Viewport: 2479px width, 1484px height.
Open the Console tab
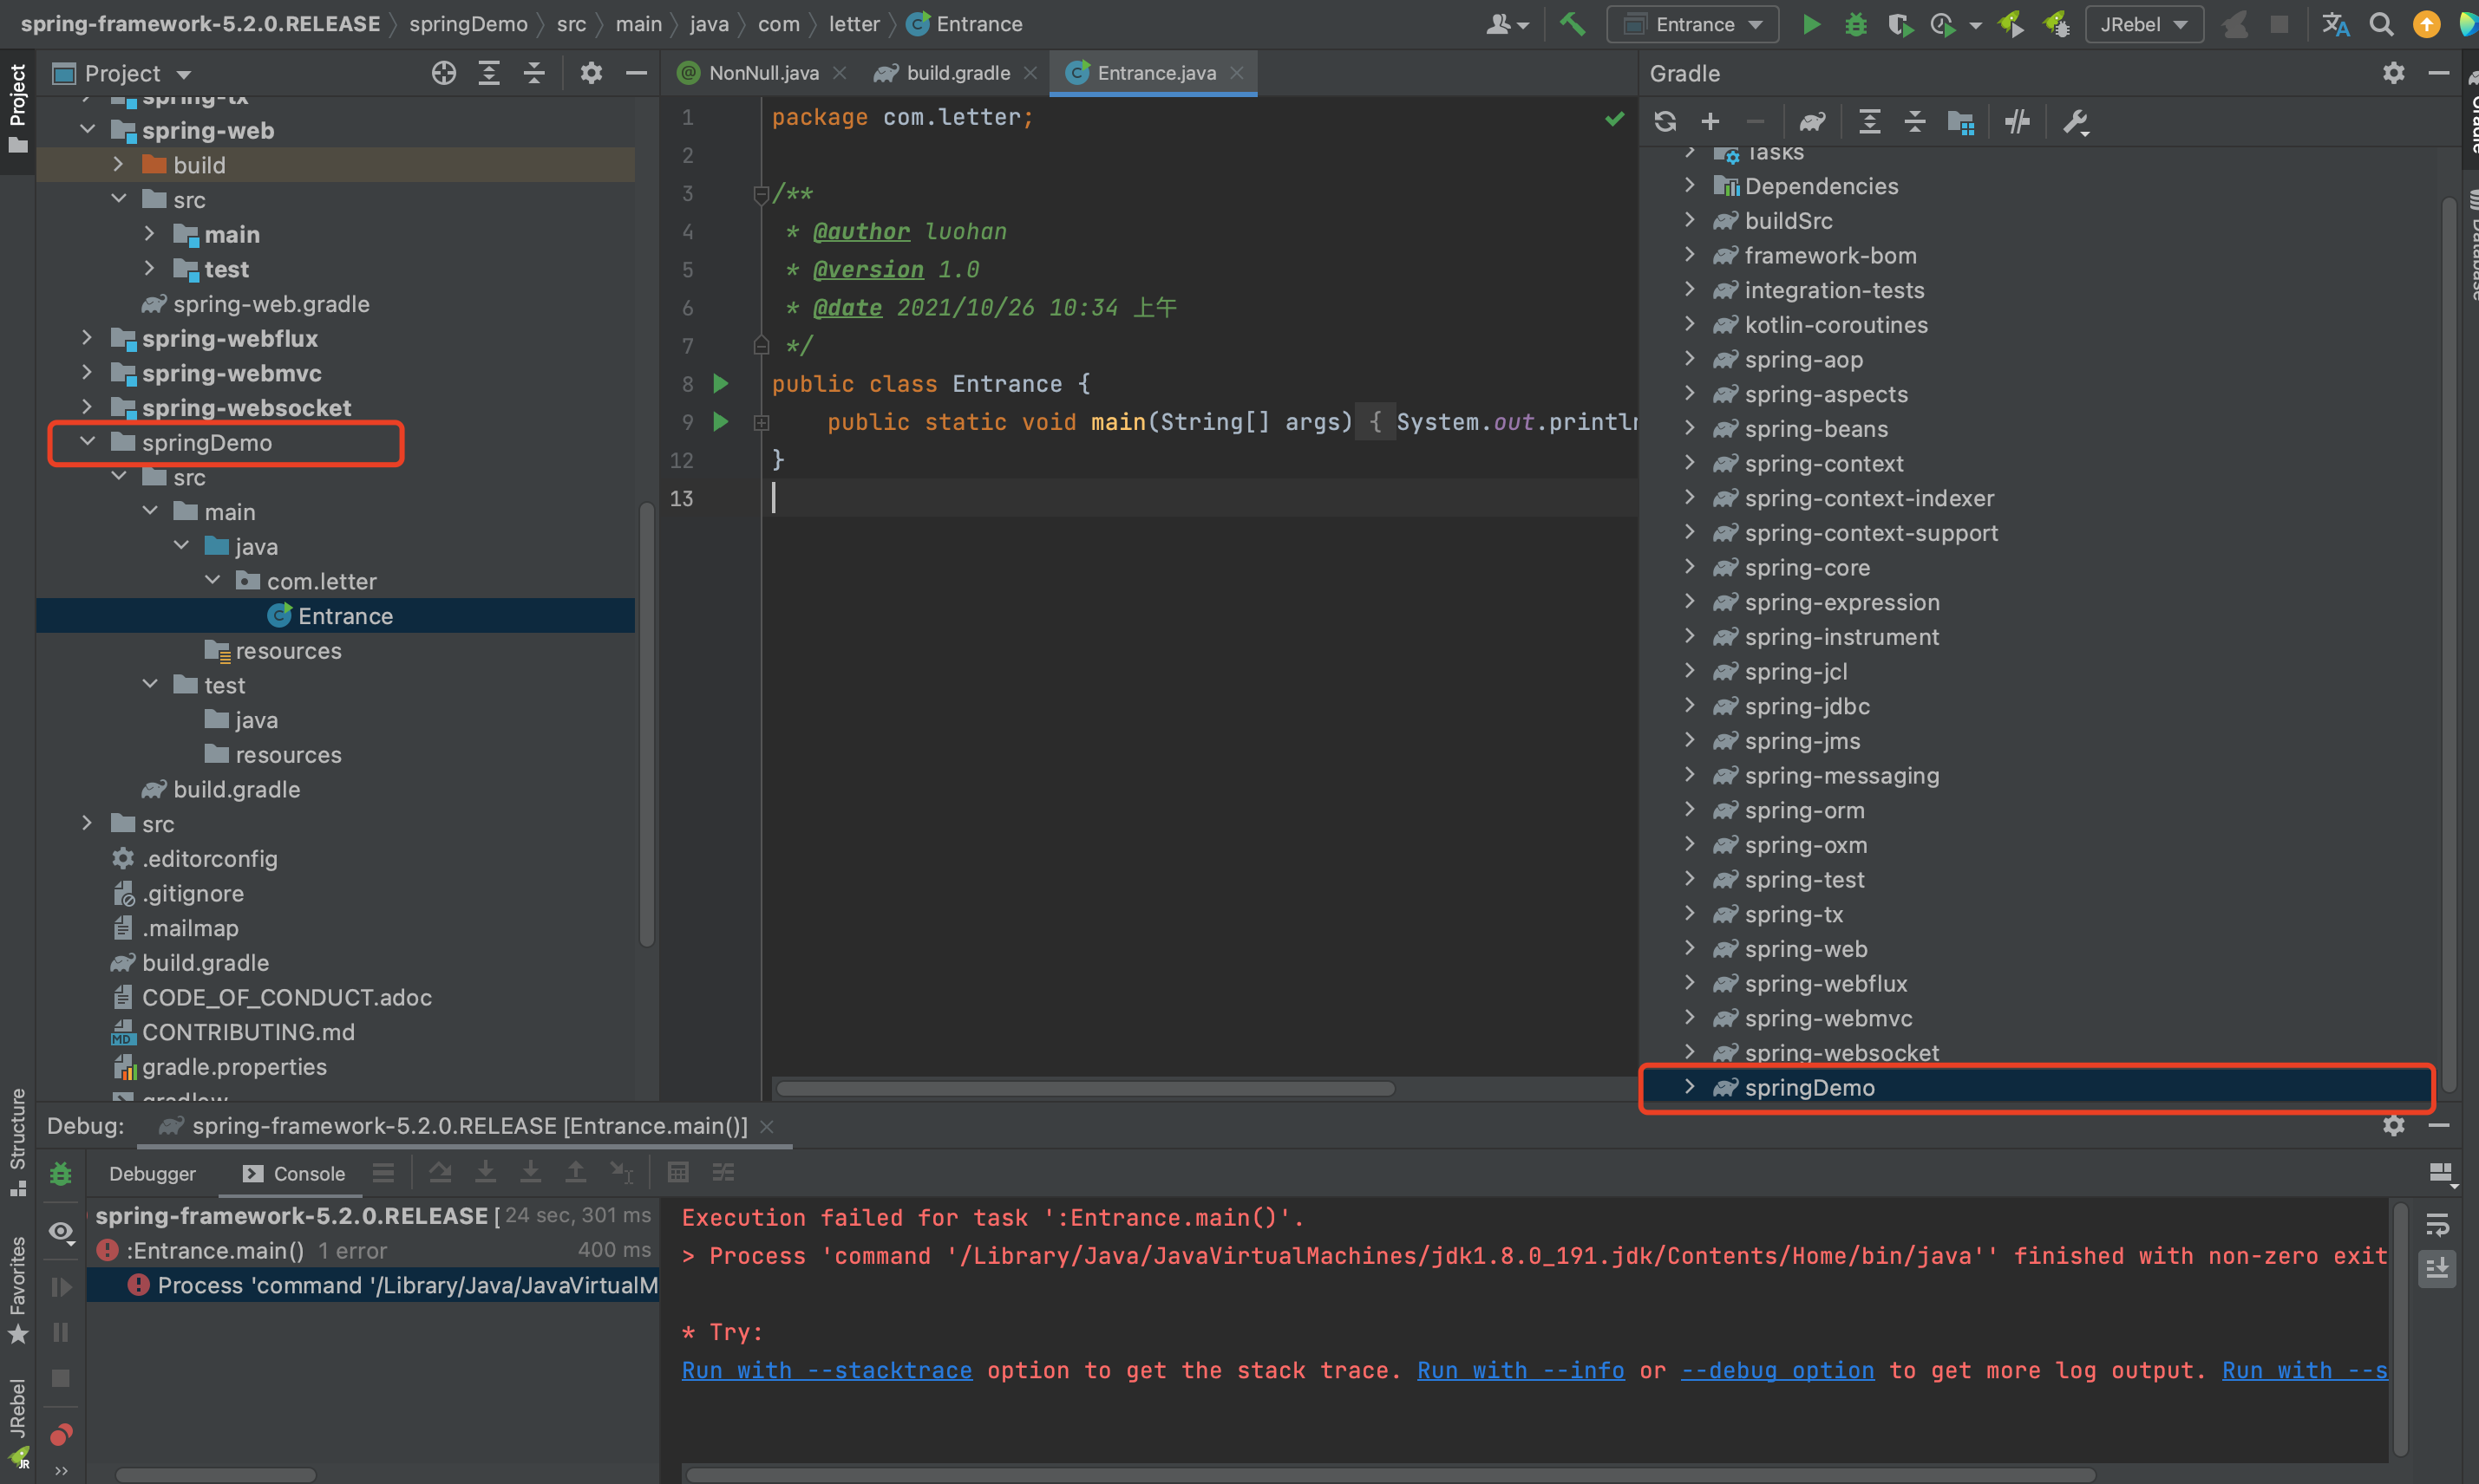(294, 1173)
